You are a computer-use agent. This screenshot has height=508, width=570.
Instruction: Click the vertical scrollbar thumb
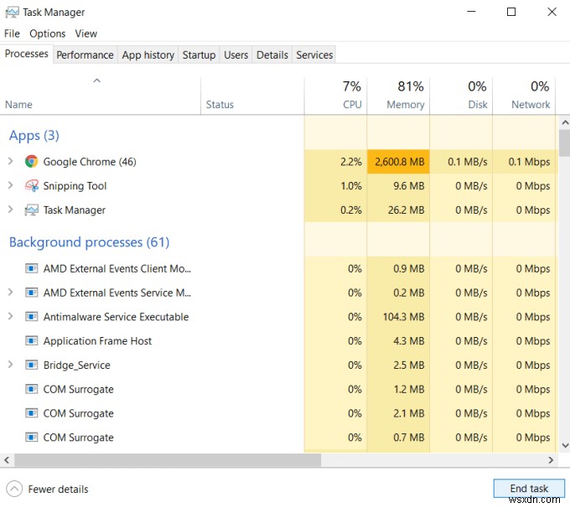(x=565, y=143)
